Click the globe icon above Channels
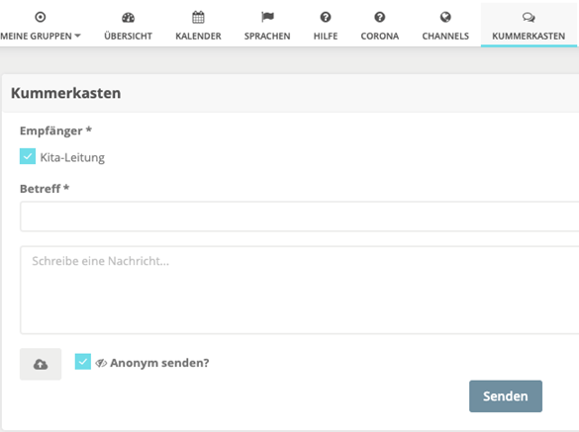The image size is (579, 432). 445,17
